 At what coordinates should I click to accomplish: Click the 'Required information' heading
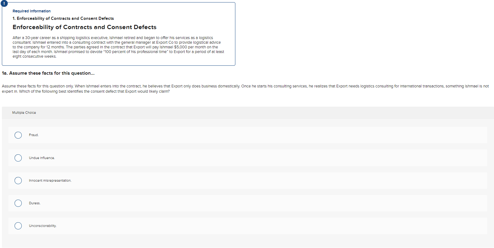pyautogui.click(x=32, y=11)
